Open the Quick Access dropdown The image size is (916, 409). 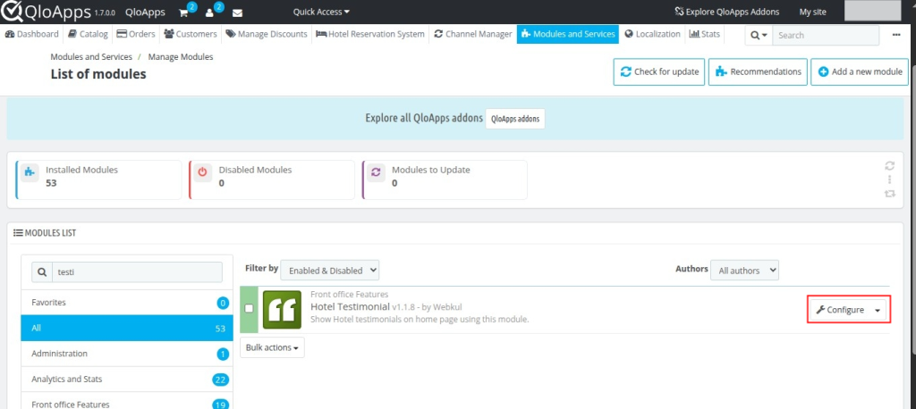click(321, 12)
